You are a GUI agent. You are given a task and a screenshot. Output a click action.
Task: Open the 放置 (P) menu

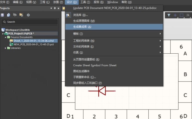point(58,2)
